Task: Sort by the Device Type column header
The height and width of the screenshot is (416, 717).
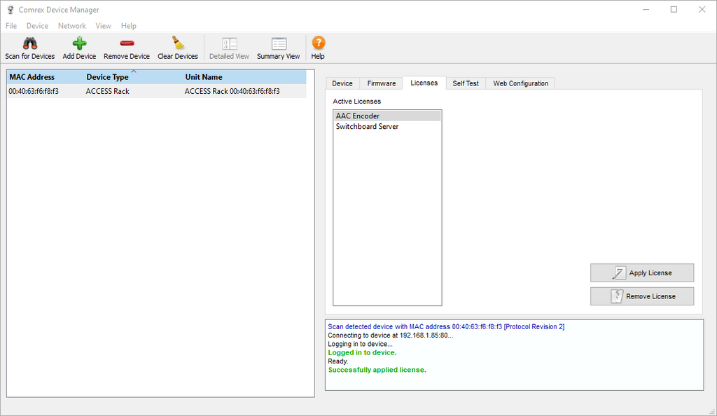Action: tap(107, 77)
